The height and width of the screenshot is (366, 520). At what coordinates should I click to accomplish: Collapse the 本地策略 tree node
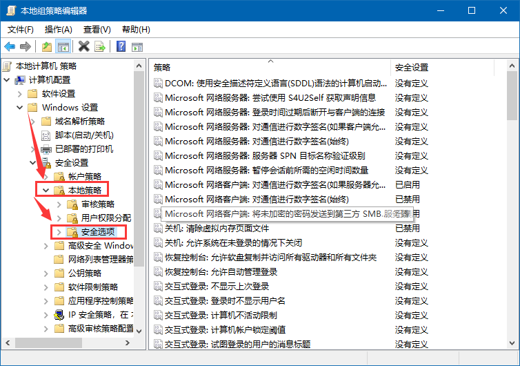pyautogui.click(x=46, y=190)
